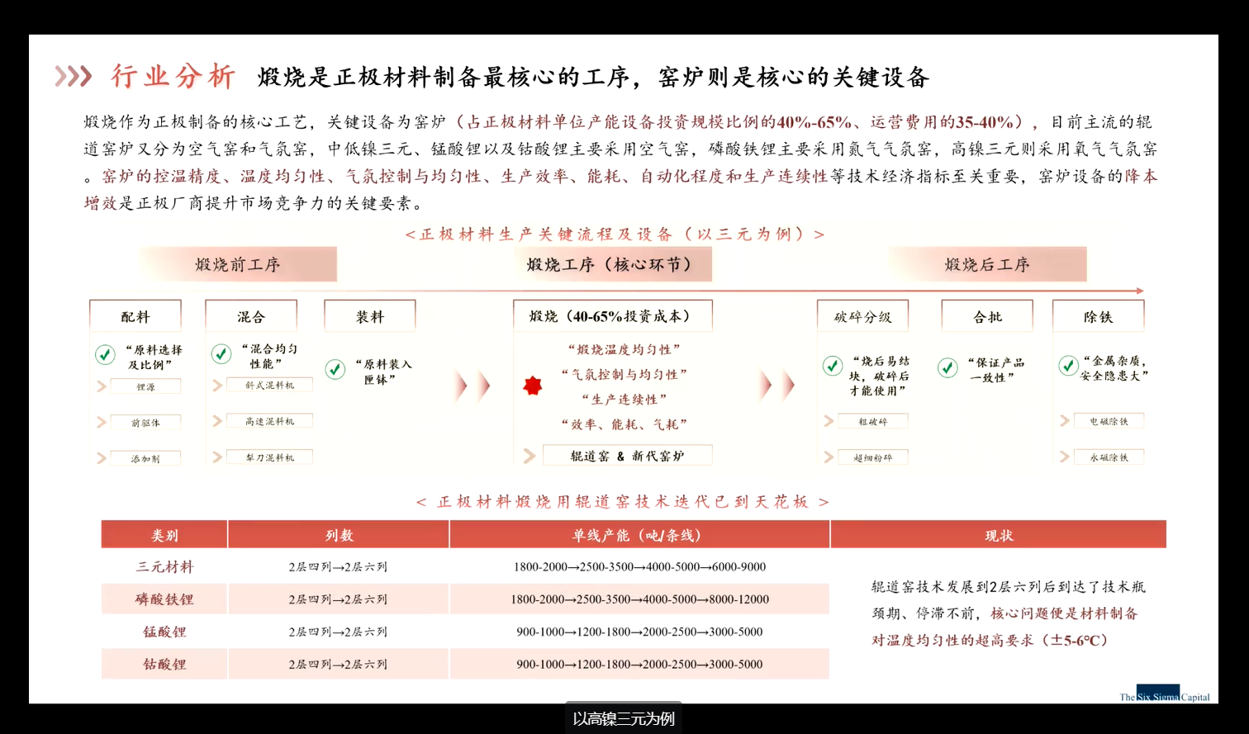
Task: Click the 前驱体 item box
Action: [x=146, y=422]
